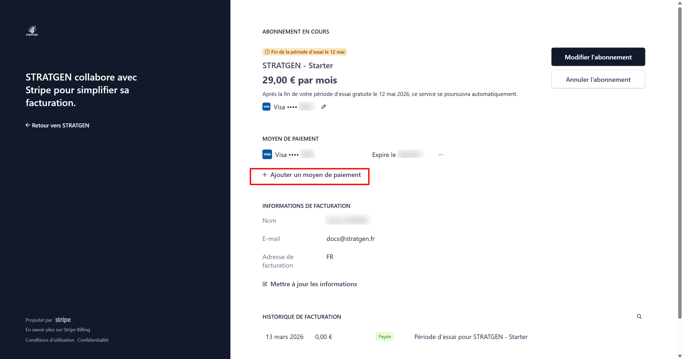Click the page vertical scrollbar
Screen dimensions: 683x359
point(680,160)
